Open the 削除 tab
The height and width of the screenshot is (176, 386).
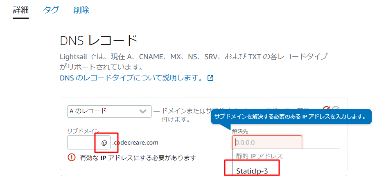coord(81,10)
